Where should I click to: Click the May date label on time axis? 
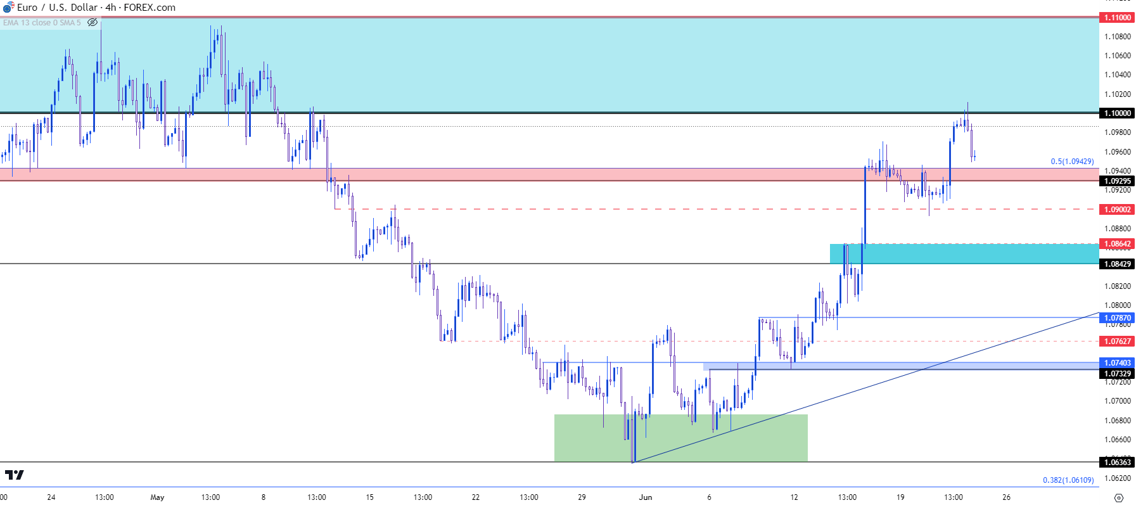click(x=157, y=497)
